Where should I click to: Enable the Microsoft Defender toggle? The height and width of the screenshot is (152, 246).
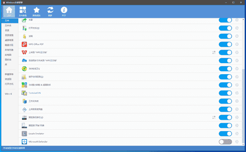[x=225, y=142]
